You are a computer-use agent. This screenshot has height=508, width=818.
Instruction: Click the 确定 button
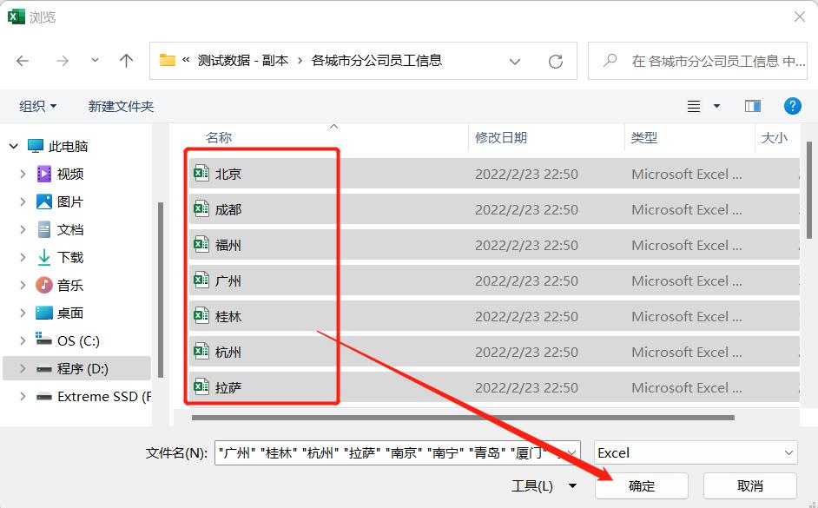tap(641, 486)
